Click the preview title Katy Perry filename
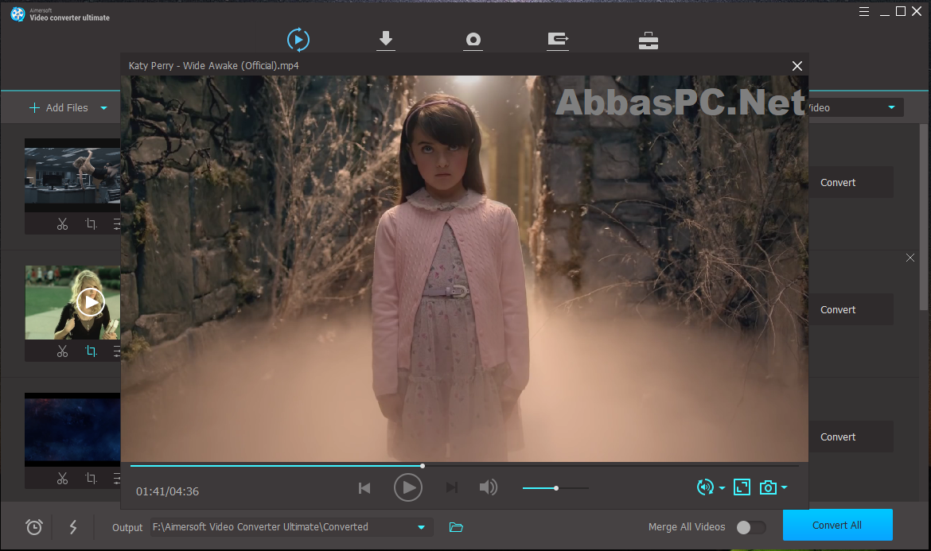The width and height of the screenshot is (931, 551). coord(214,66)
